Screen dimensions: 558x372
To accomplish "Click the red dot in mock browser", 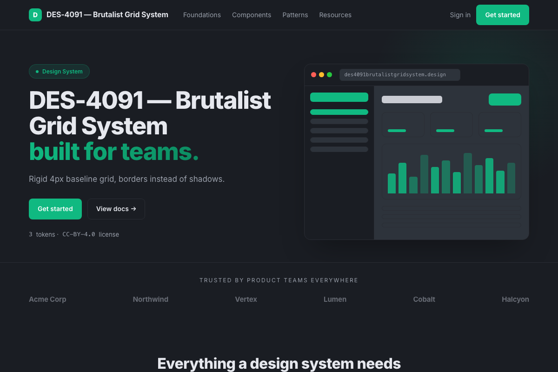I will coord(313,74).
